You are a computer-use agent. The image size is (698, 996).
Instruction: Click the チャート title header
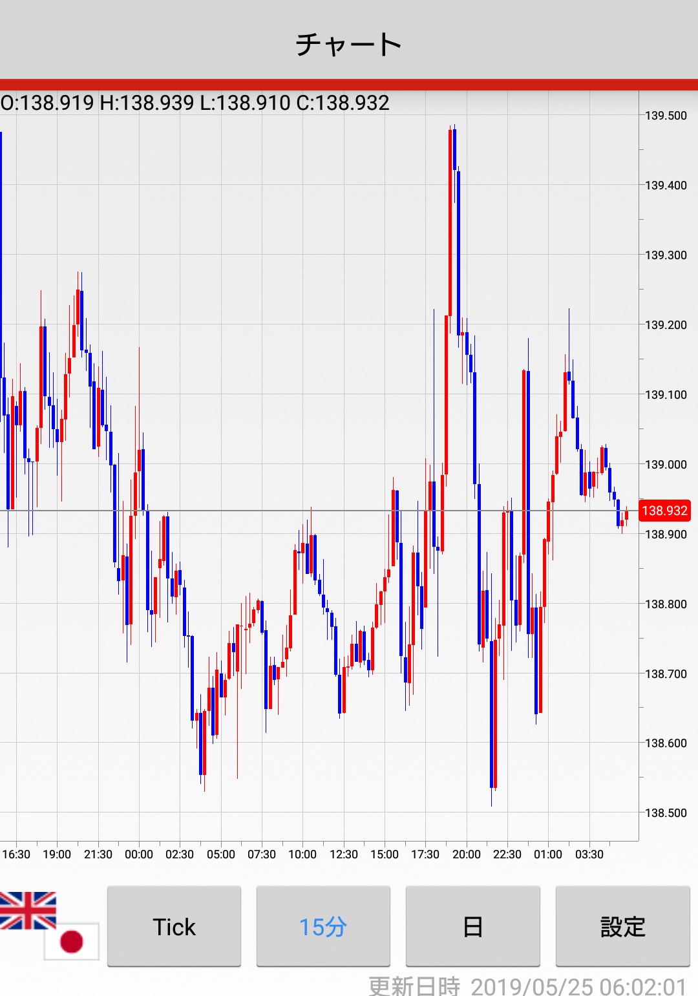[x=349, y=44]
